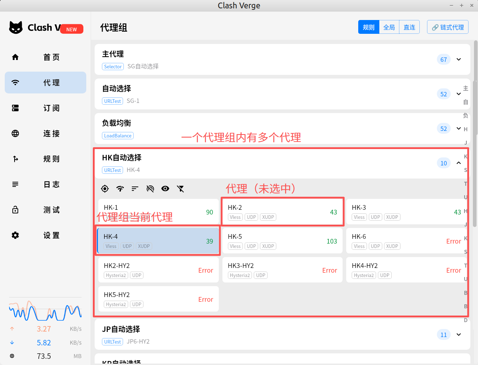Open the 链式代理 chain proxy button
The height and width of the screenshot is (365, 478).
(x=448, y=27)
